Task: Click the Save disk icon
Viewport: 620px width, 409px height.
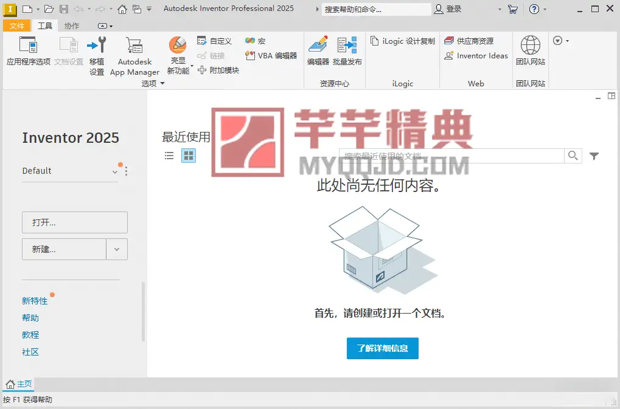Action: [64, 9]
